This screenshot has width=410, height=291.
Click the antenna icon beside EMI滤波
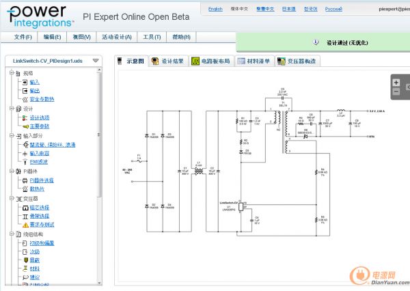click(x=25, y=162)
